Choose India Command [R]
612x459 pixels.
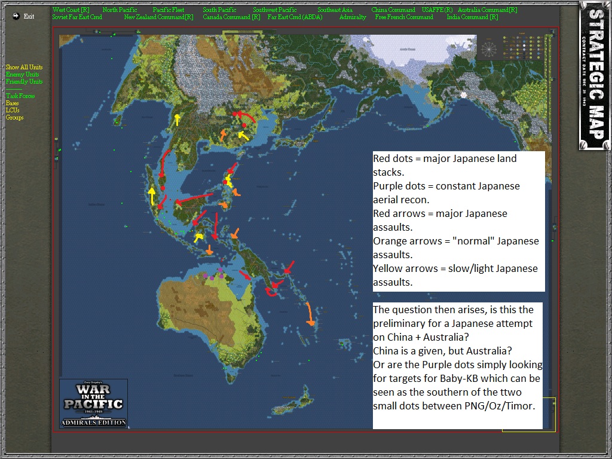pos(472,17)
